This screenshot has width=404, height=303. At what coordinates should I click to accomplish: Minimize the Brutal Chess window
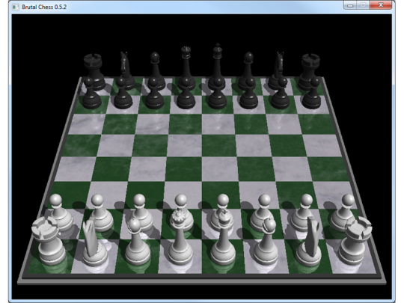click(350, 5)
